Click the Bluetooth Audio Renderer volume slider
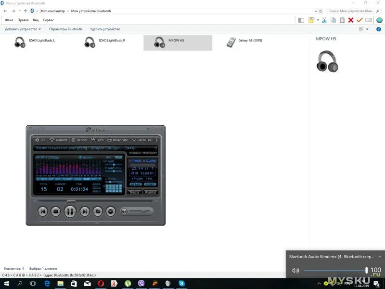Viewport: 385px width, 289px height. (x=335, y=271)
